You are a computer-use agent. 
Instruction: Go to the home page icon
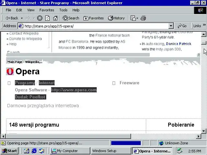point(55,18)
